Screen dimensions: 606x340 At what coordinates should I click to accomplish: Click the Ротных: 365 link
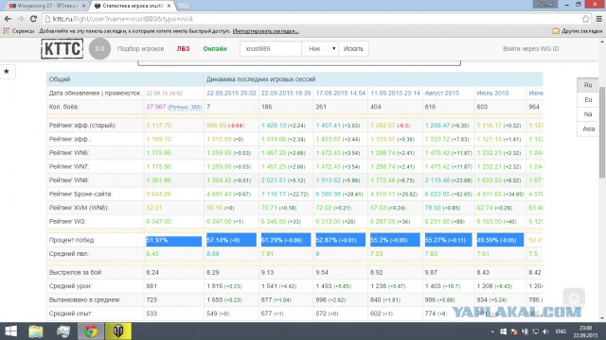click(185, 107)
